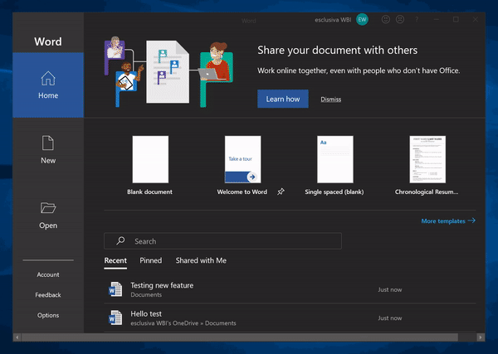
Task: Open the question mark help icon
Action: pyautogui.click(x=417, y=20)
